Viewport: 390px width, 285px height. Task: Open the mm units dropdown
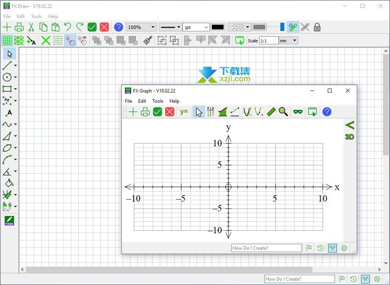(289, 40)
